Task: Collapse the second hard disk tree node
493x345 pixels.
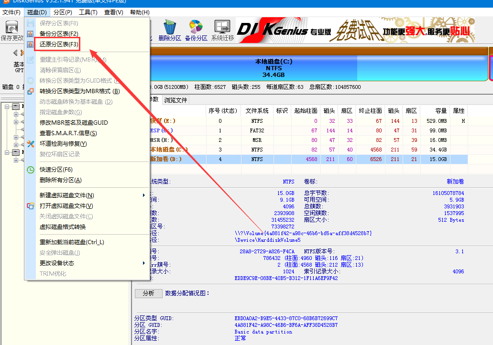Action: coord(7,152)
